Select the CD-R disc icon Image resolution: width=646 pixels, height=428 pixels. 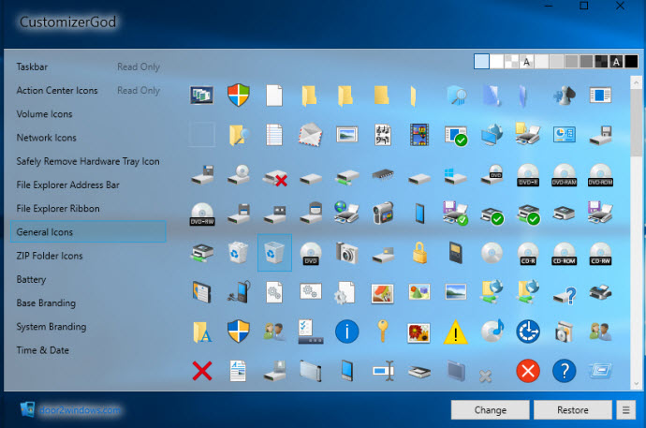[x=528, y=254]
